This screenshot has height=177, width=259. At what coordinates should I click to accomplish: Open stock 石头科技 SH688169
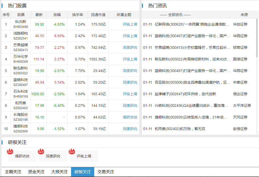click(21, 94)
